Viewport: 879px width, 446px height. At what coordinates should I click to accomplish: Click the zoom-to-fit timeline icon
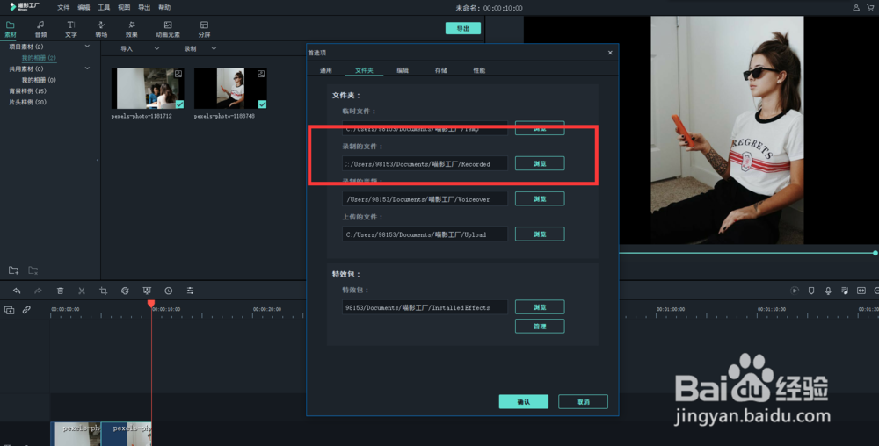861,291
